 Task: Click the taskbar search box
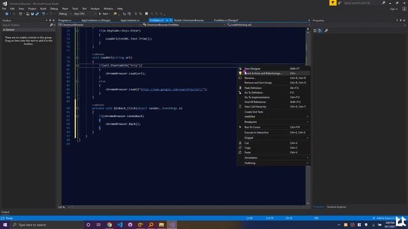click(x=47, y=225)
